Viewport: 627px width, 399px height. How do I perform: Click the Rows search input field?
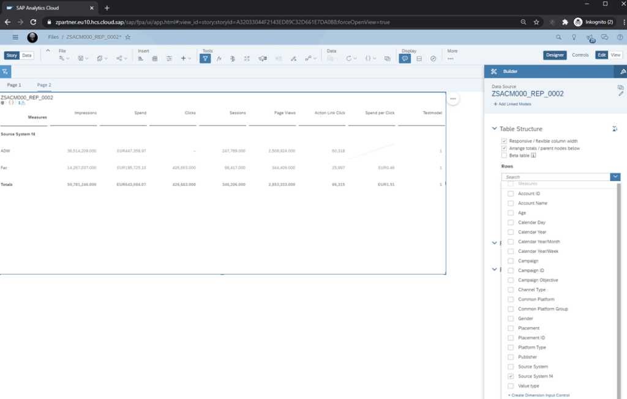click(556, 177)
